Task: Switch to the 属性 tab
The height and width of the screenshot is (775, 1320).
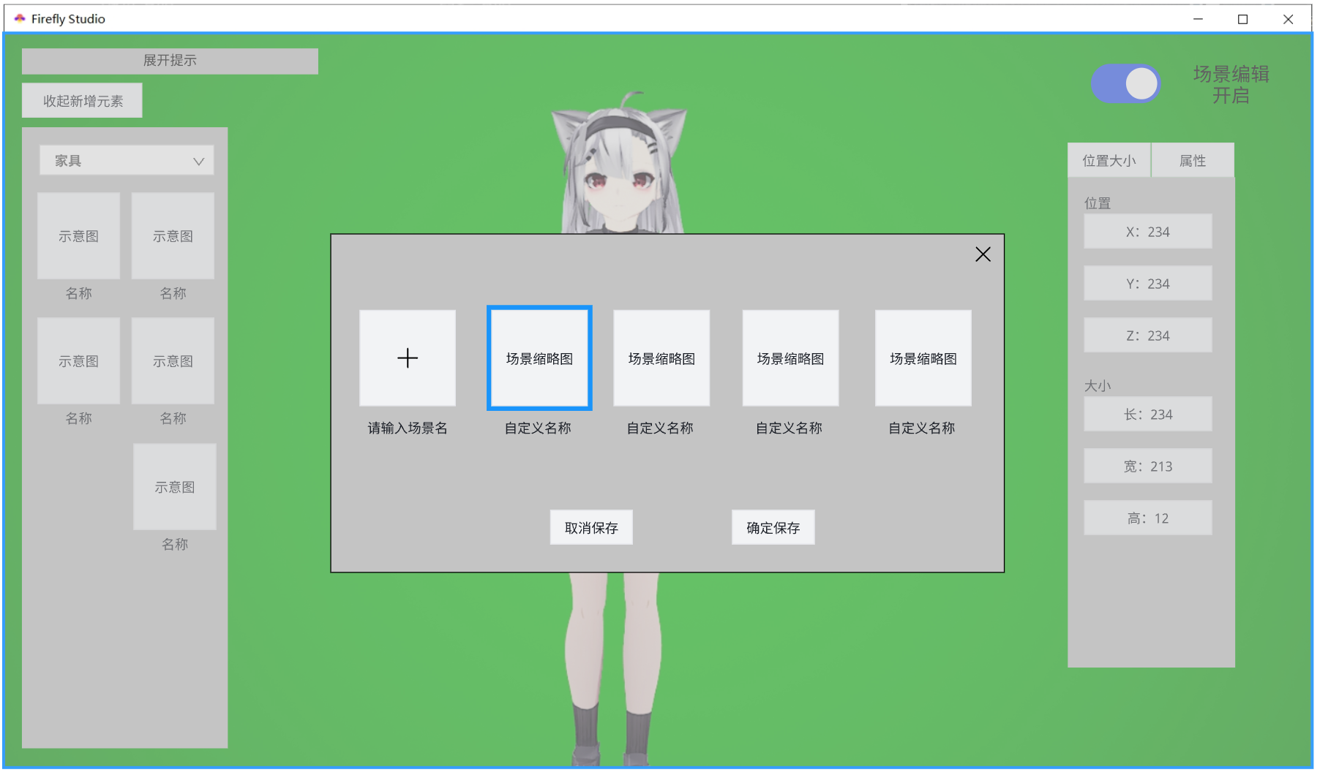Action: click(x=1192, y=161)
